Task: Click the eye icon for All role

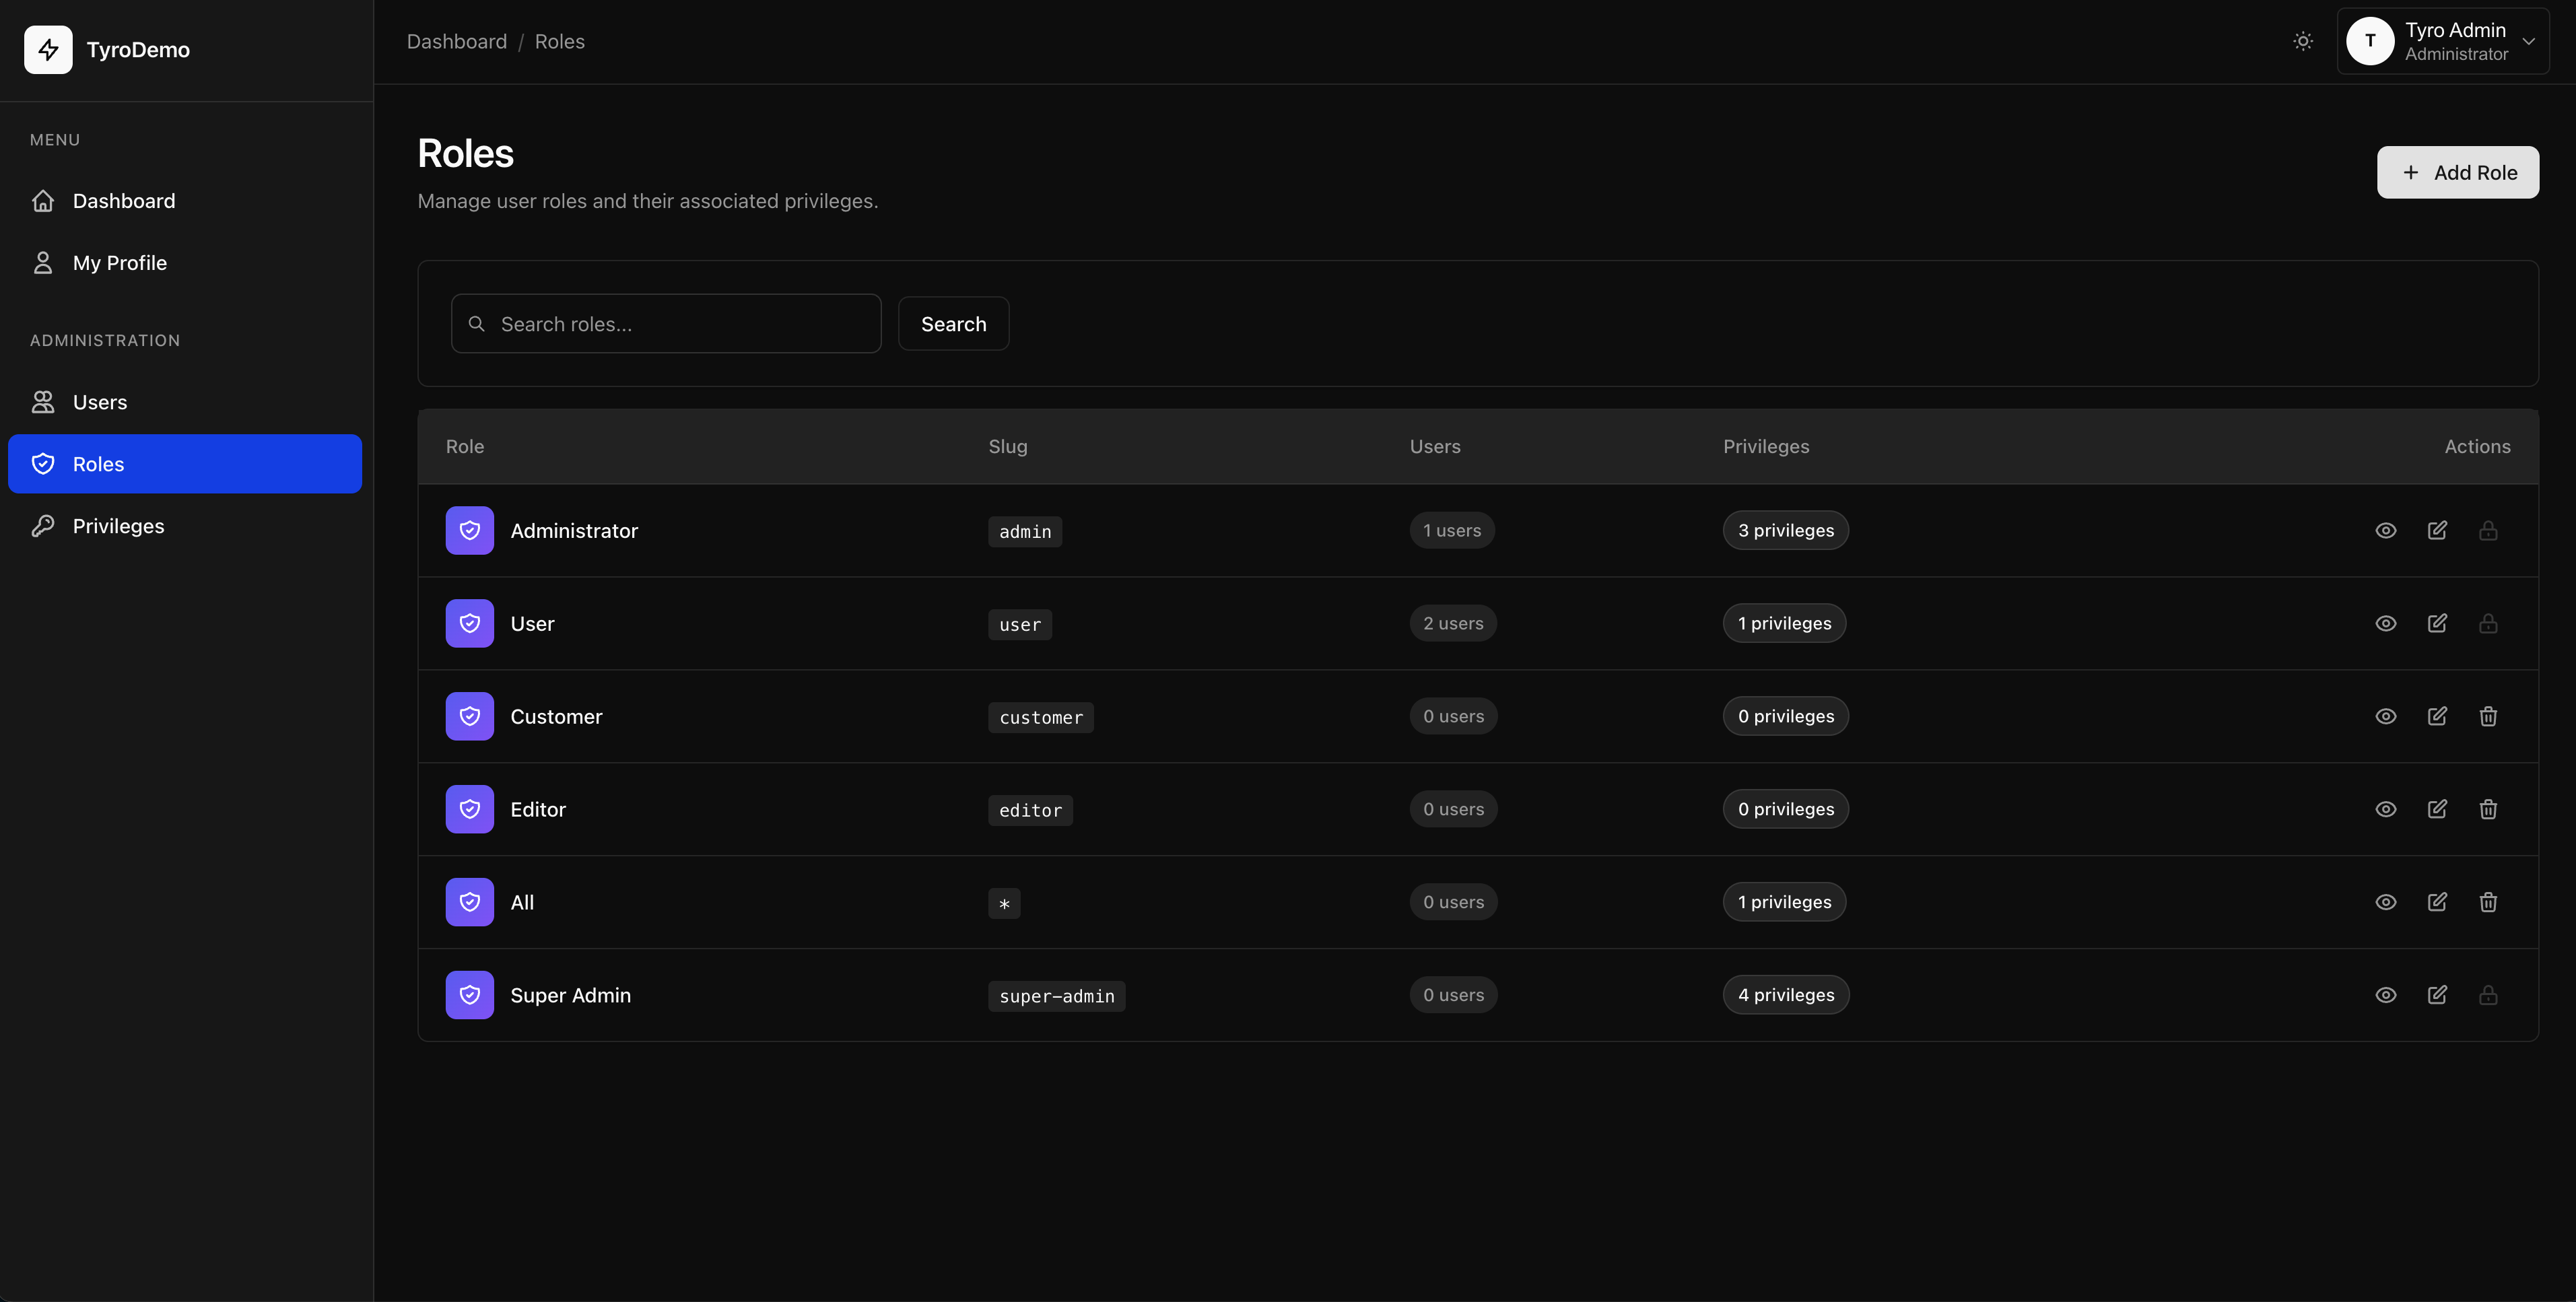Action: 2386,902
